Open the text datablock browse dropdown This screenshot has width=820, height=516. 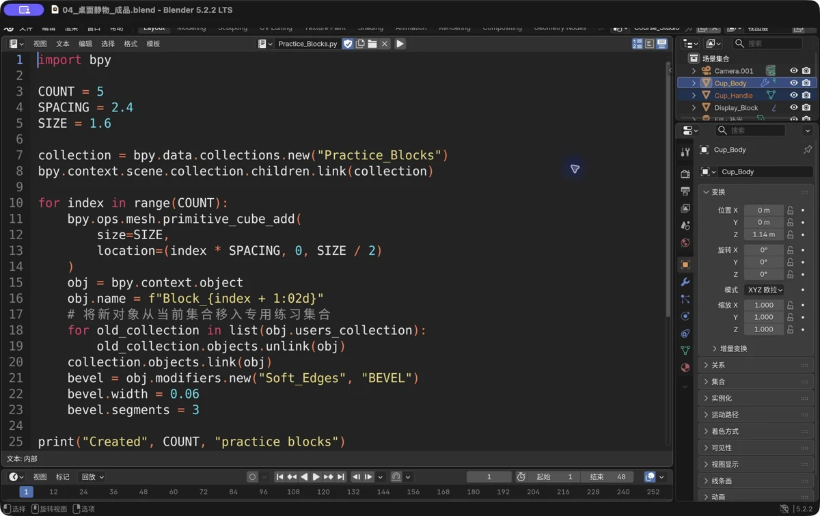tap(265, 44)
